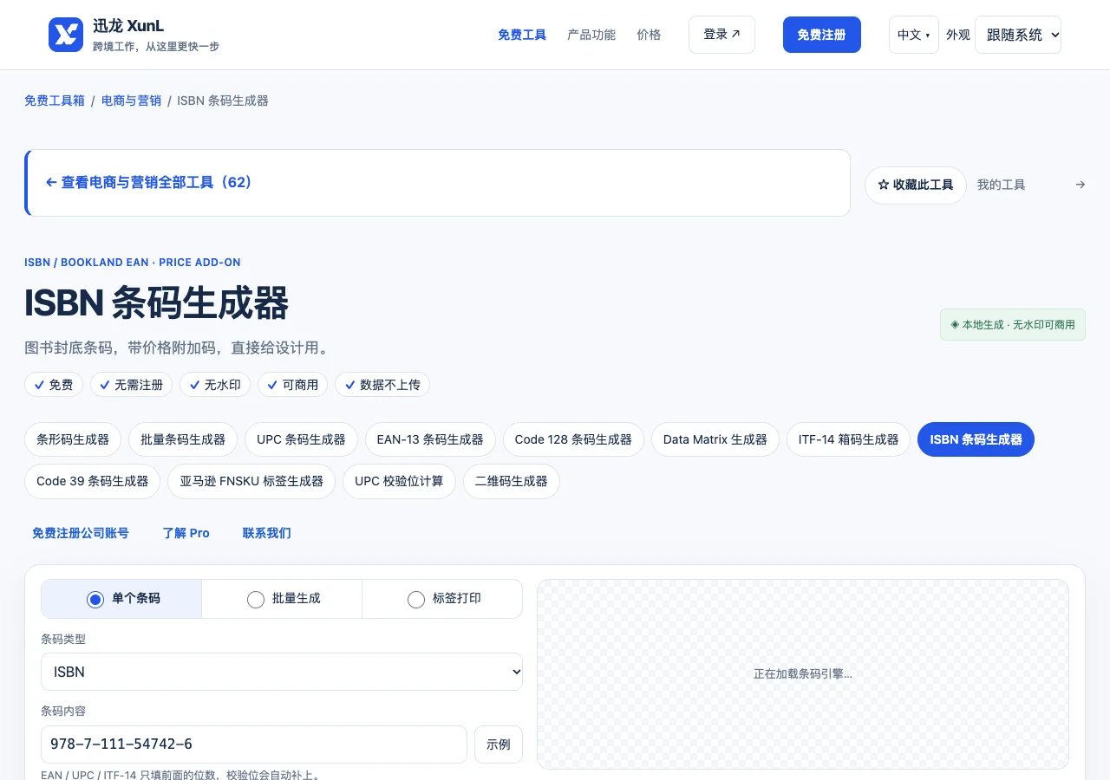1110x780 pixels.
Task: Open the 价格 nav item
Action: (649, 35)
